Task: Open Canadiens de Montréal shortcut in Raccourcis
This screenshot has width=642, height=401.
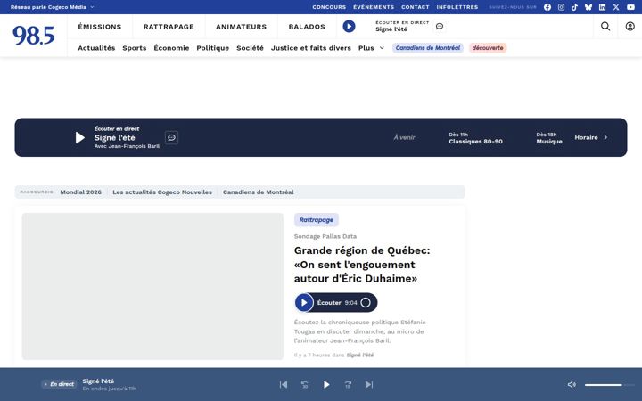Action: click(x=259, y=192)
